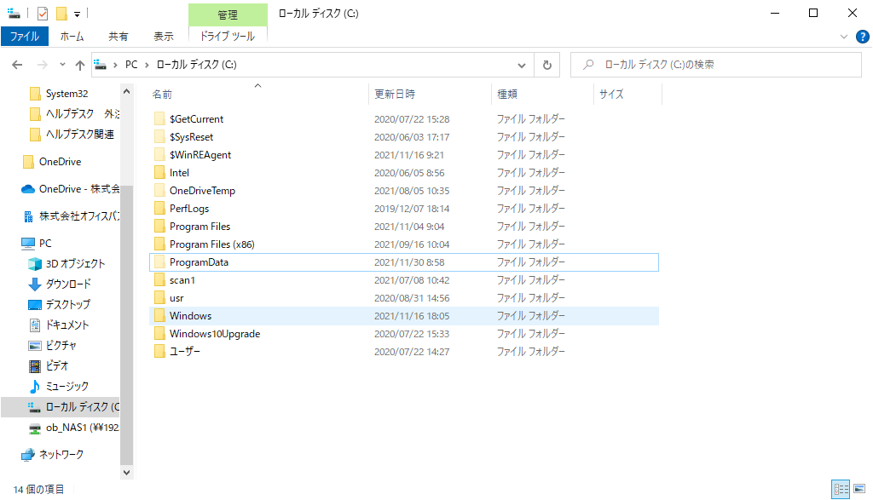Click the Refresh button in address bar
The image size is (873, 500).
tap(546, 65)
